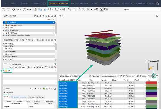Click Model Tree add-to-basket green icon

click(47, 16)
